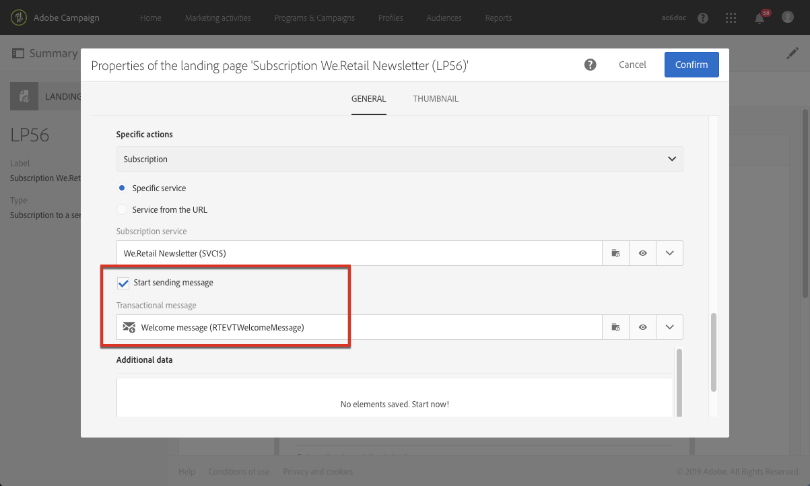Open the notifications bell icon

(760, 18)
